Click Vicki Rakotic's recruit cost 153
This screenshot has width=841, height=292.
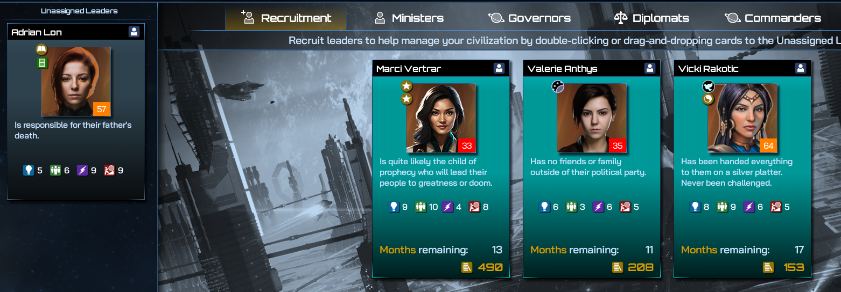pos(794,267)
